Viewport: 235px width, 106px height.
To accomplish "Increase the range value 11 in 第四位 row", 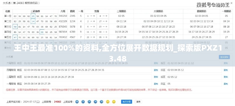I will pos(94,32).
